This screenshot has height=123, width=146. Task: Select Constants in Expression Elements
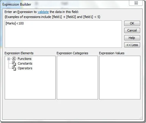tap(25, 63)
